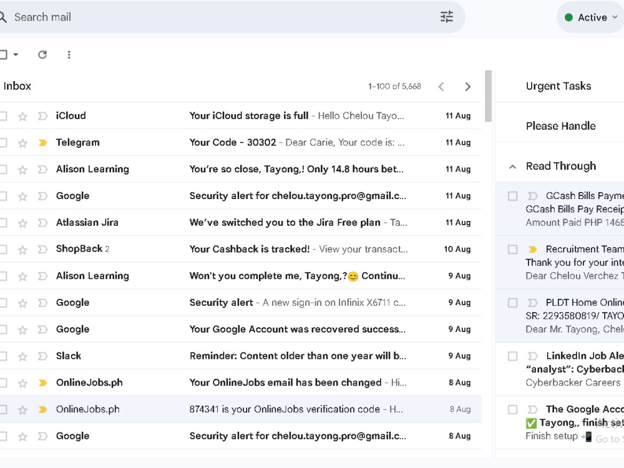Toggle importance marker on 874341 verification code email
624x468 pixels.
pos(42,409)
